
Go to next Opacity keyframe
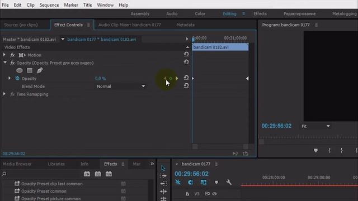click(x=177, y=78)
